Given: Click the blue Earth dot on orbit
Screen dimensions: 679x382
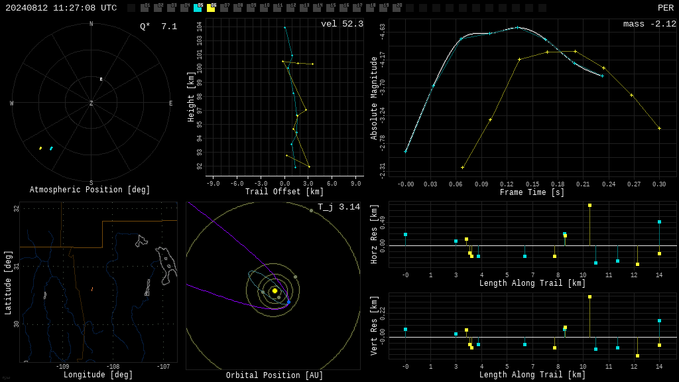Looking at the screenshot, I should click(289, 302).
